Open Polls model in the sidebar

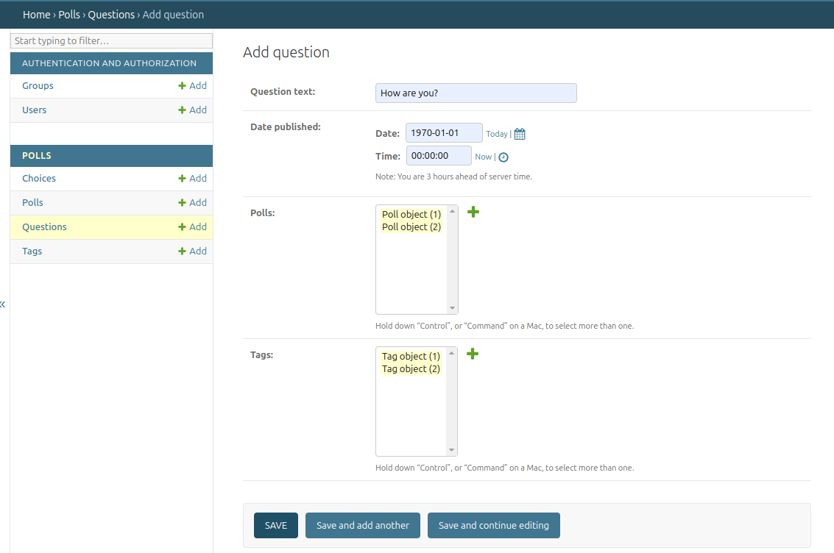tap(32, 202)
